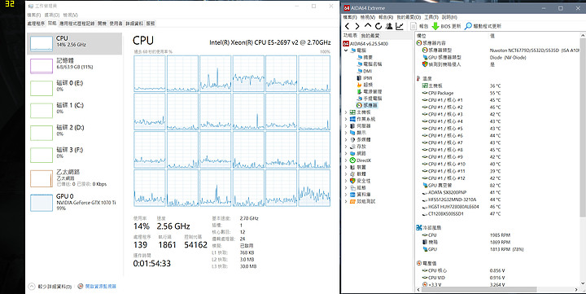Switch to 詳細資料 tab in Task Manager
586x294 pixels.
point(134,24)
